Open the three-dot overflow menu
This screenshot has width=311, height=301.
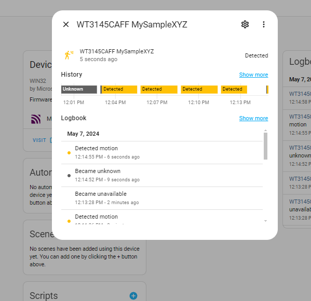tap(264, 24)
